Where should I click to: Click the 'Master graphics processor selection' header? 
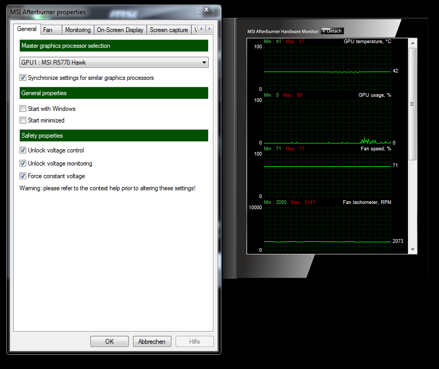114,46
